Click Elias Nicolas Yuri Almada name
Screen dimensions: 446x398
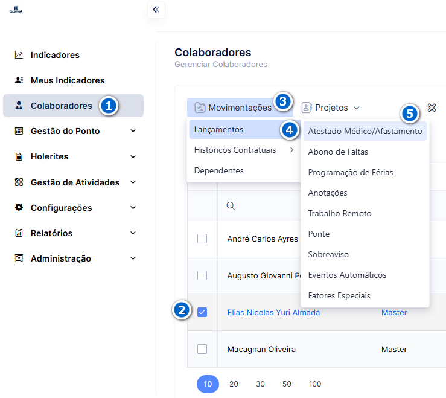coord(273,312)
